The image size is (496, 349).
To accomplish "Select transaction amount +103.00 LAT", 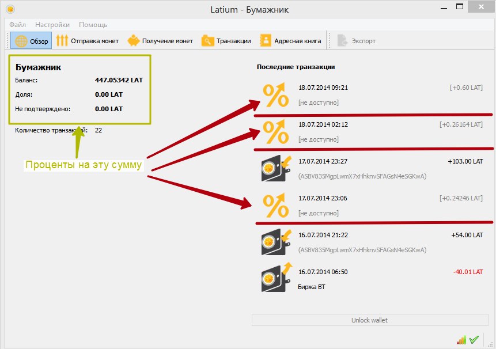I will (x=465, y=161).
